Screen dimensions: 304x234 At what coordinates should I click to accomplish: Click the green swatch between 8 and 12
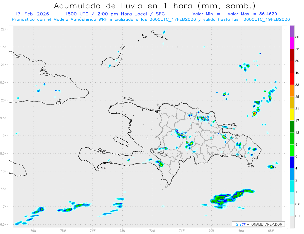coord(292,138)
